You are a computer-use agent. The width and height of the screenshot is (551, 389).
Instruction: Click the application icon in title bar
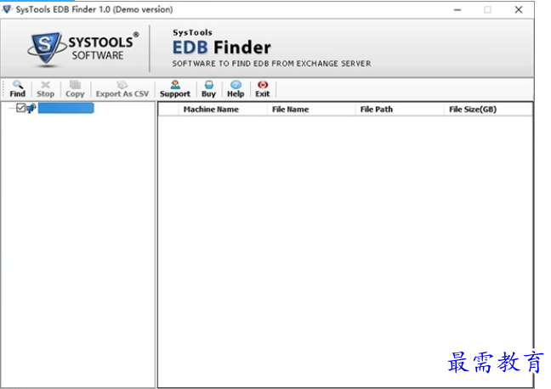tap(7, 9)
